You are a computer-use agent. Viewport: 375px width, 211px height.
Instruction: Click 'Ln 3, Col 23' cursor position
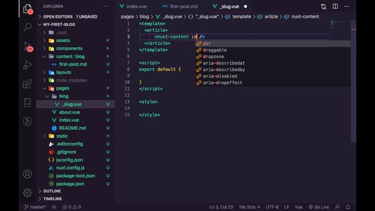click(x=221, y=207)
